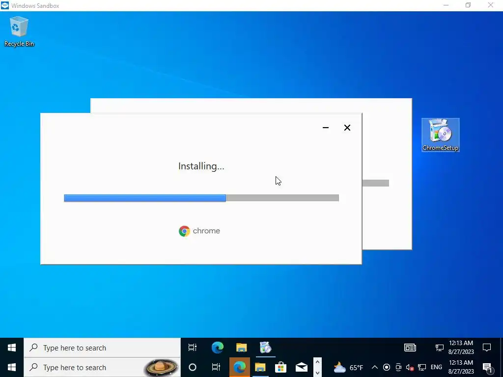
Task: Click the blue Installing progress bar
Action: [x=145, y=198]
